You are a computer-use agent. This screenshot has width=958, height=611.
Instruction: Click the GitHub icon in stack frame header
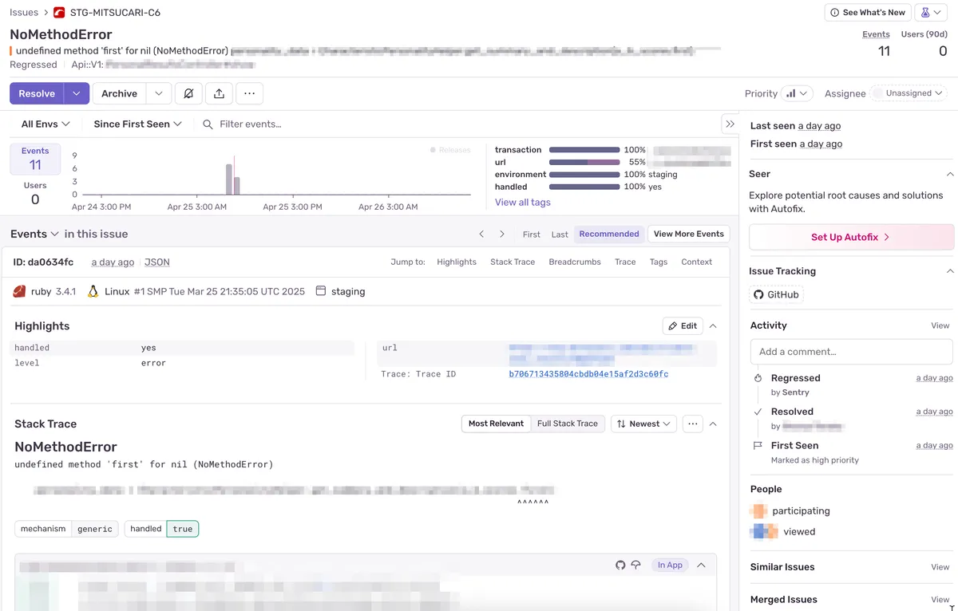[x=620, y=565]
